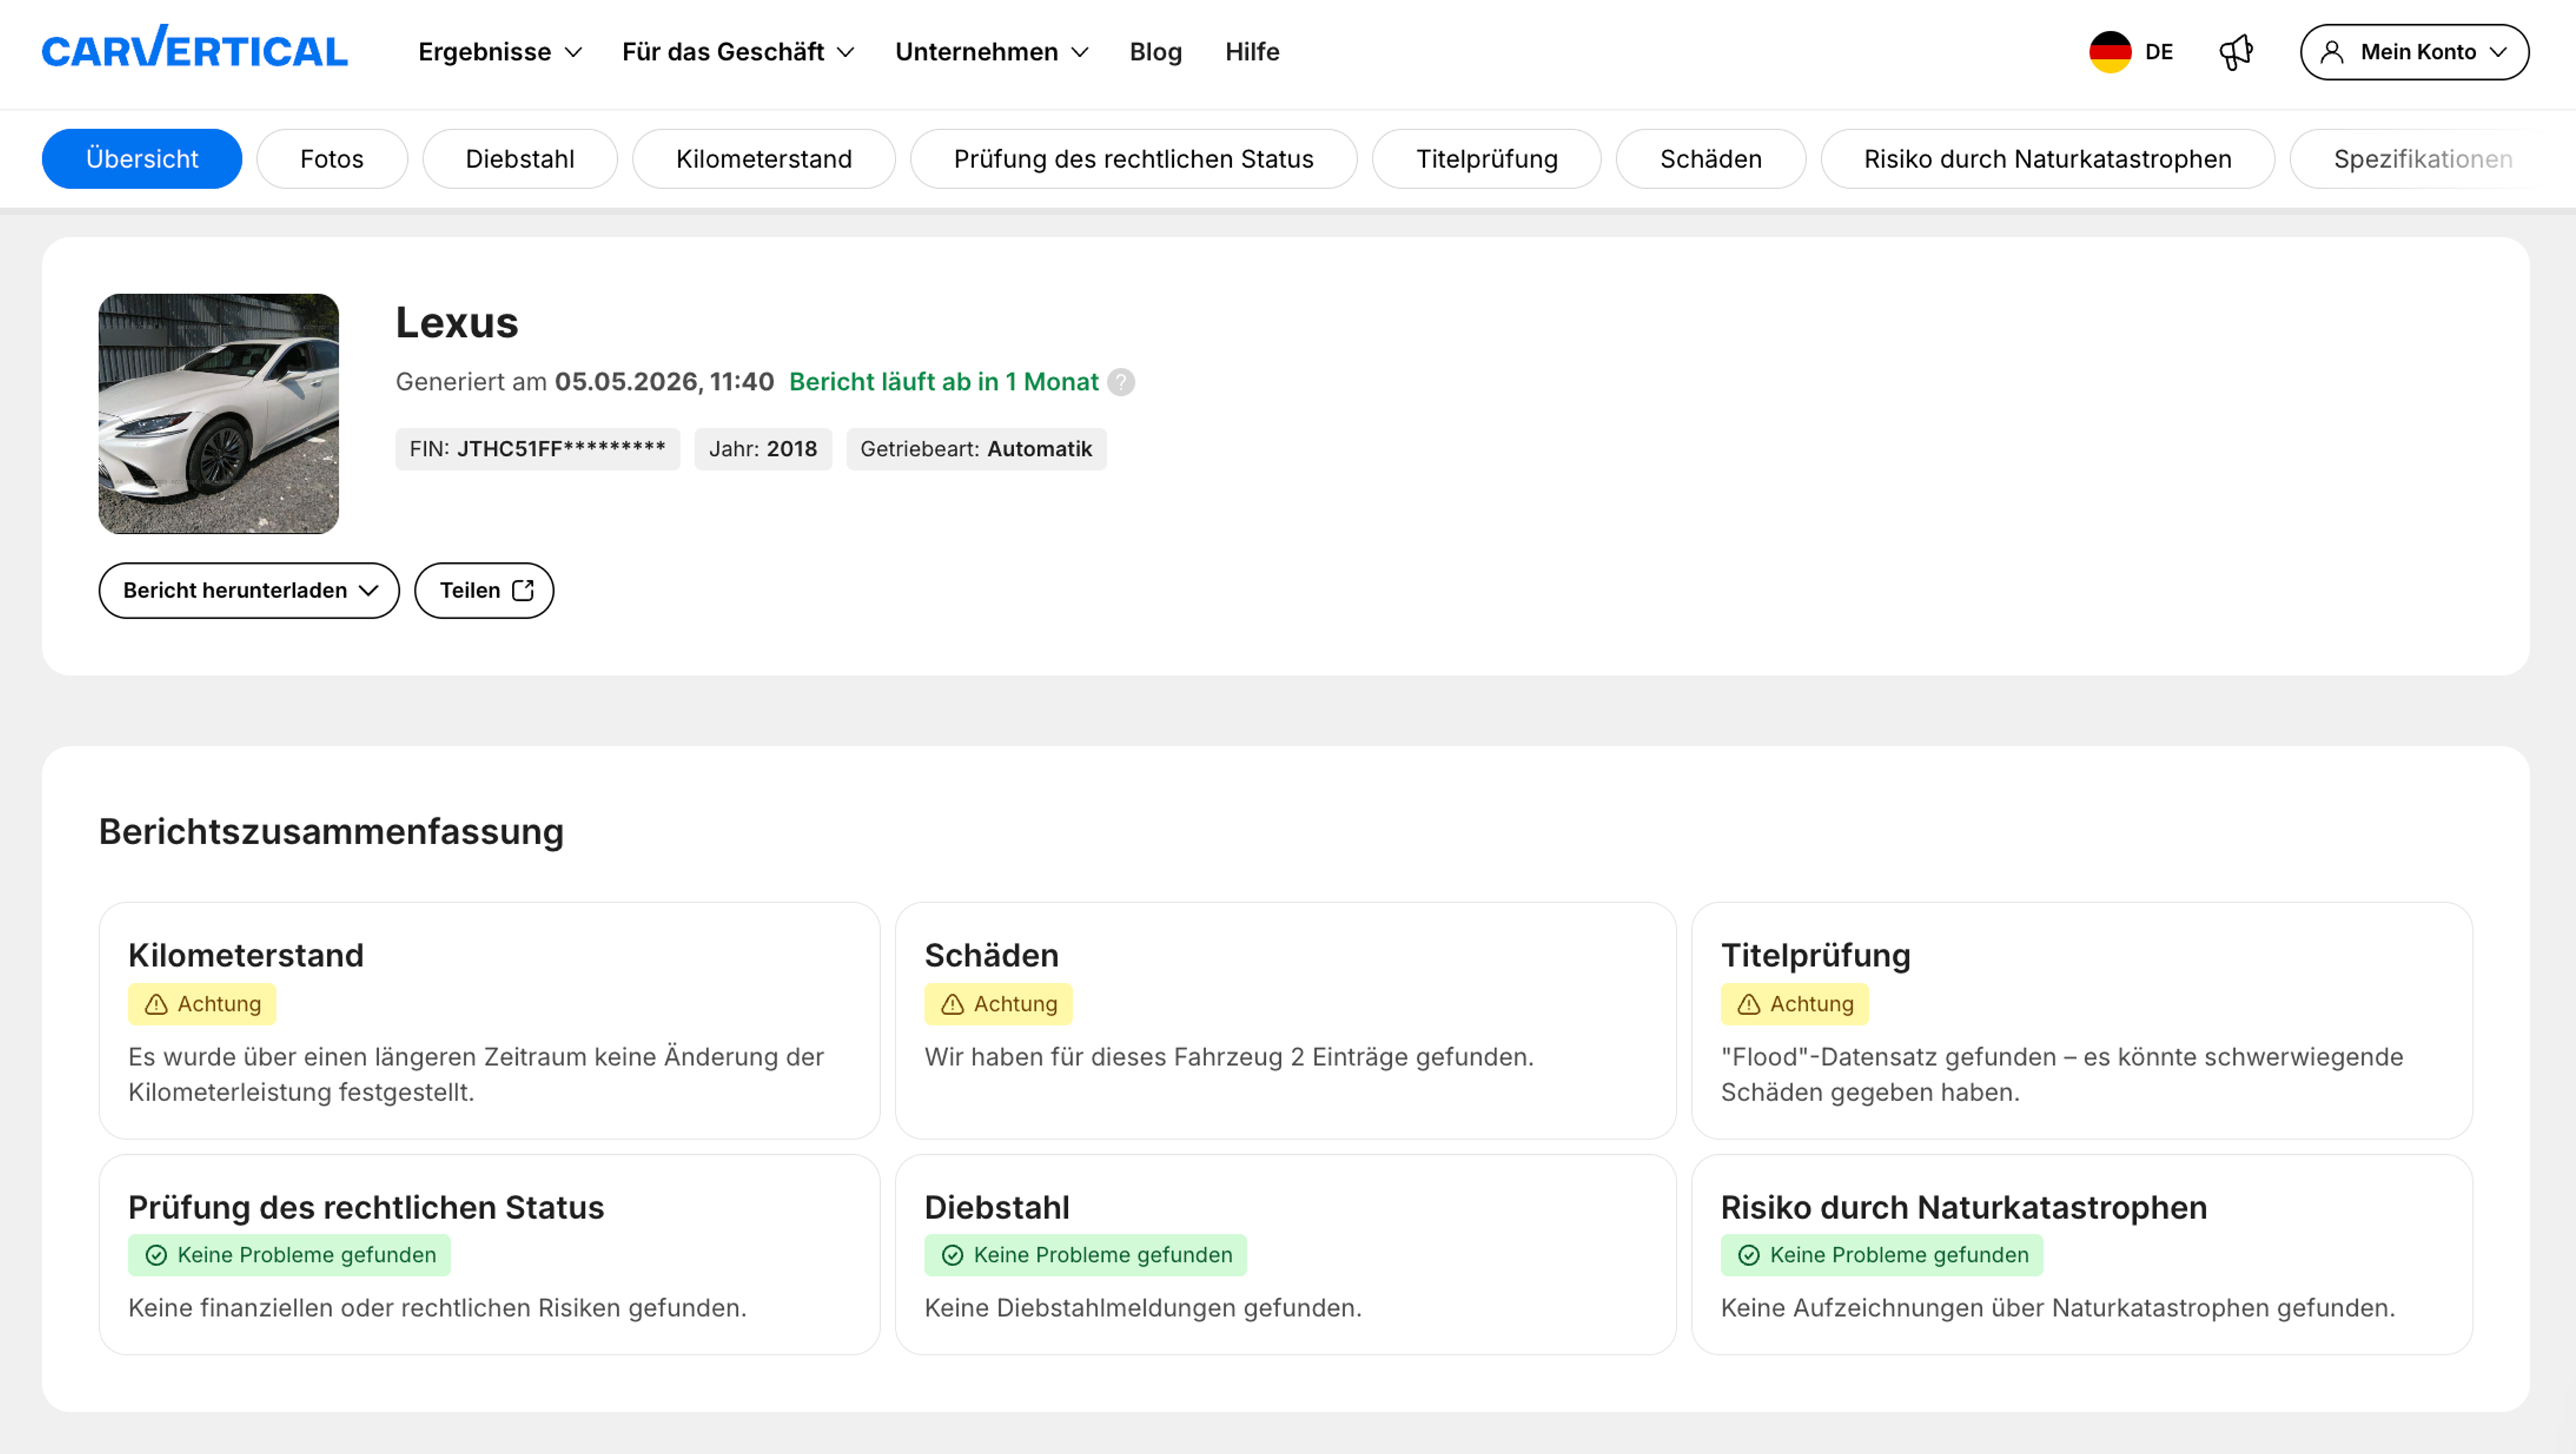
Task: Expand the Ergebnisse menu
Action: tap(499, 51)
